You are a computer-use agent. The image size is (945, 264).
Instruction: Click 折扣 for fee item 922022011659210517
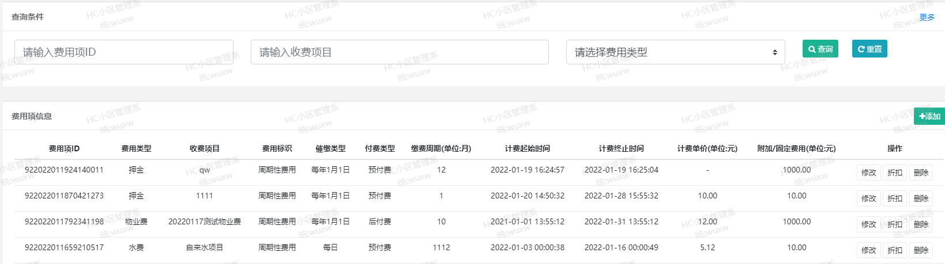click(895, 250)
